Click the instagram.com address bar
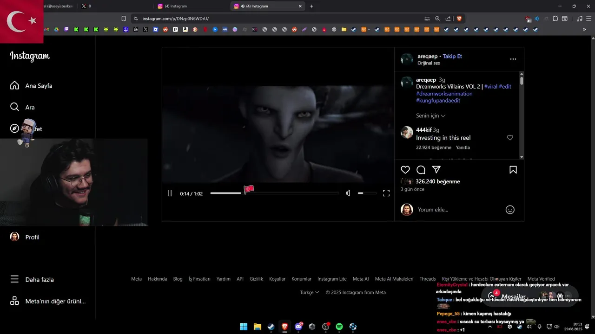Viewport: 595px width, 334px height. (x=279, y=19)
